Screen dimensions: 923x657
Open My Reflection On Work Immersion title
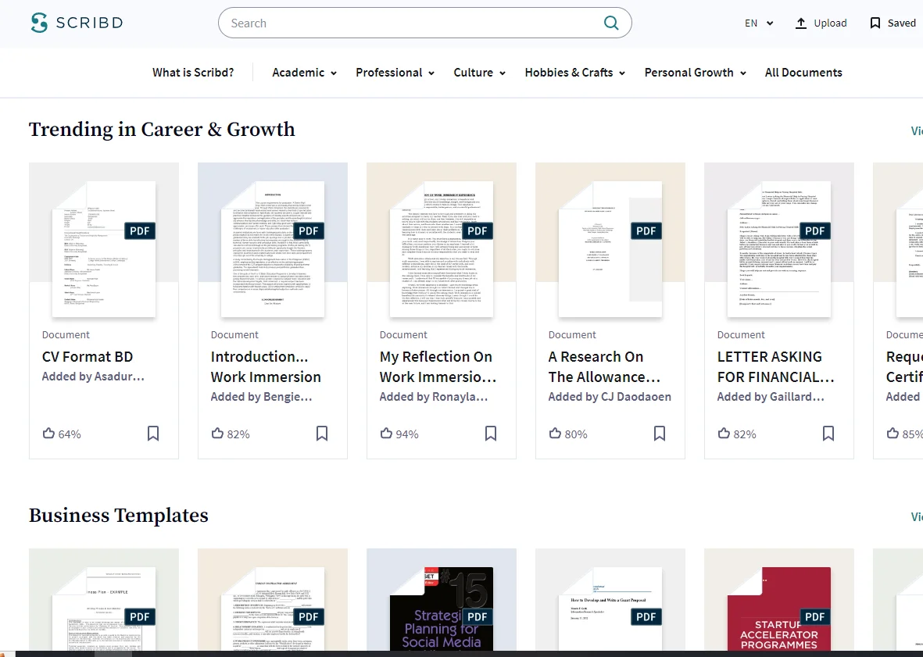click(x=438, y=366)
